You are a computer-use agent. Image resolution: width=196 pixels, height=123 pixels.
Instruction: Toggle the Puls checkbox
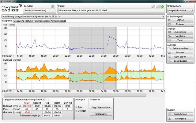point(76,107)
